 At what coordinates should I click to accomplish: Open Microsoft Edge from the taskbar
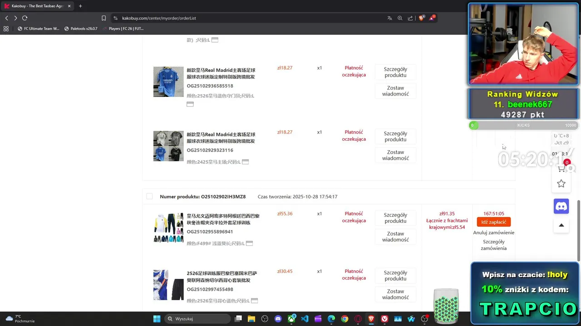point(331,319)
